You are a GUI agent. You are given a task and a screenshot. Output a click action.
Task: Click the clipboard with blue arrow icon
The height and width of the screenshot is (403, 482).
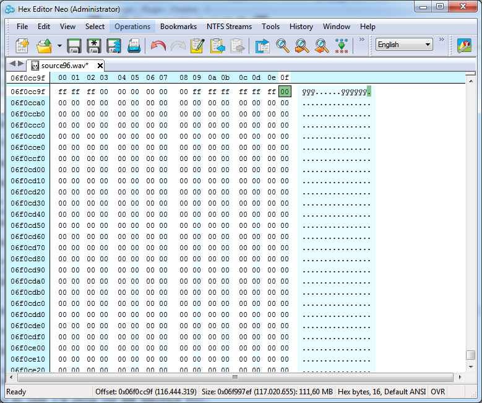(217, 46)
